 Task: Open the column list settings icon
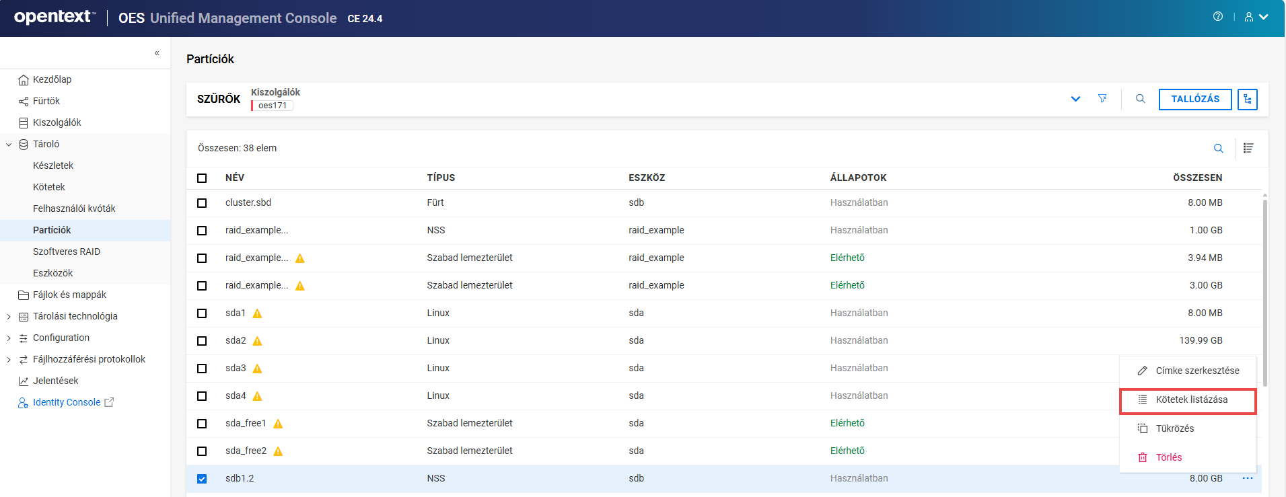pyautogui.click(x=1248, y=149)
